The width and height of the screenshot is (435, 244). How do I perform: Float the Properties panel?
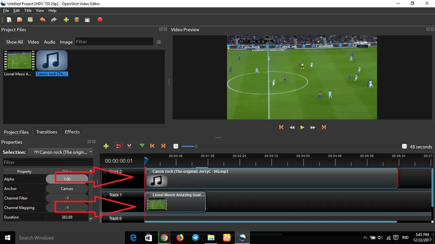[89, 142]
